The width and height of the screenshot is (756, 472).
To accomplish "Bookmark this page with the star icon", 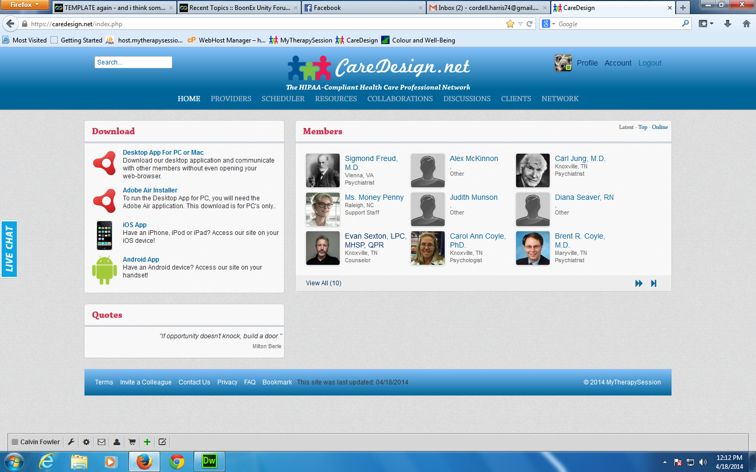I will click(510, 24).
